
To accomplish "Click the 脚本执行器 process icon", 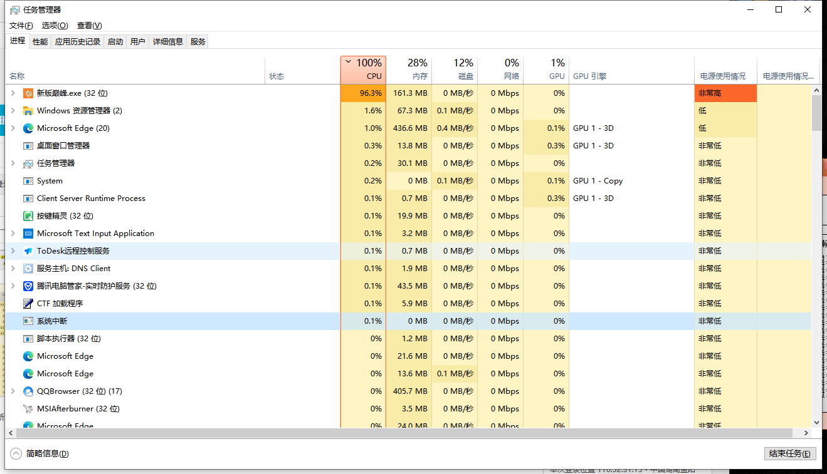I will (28, 339).
